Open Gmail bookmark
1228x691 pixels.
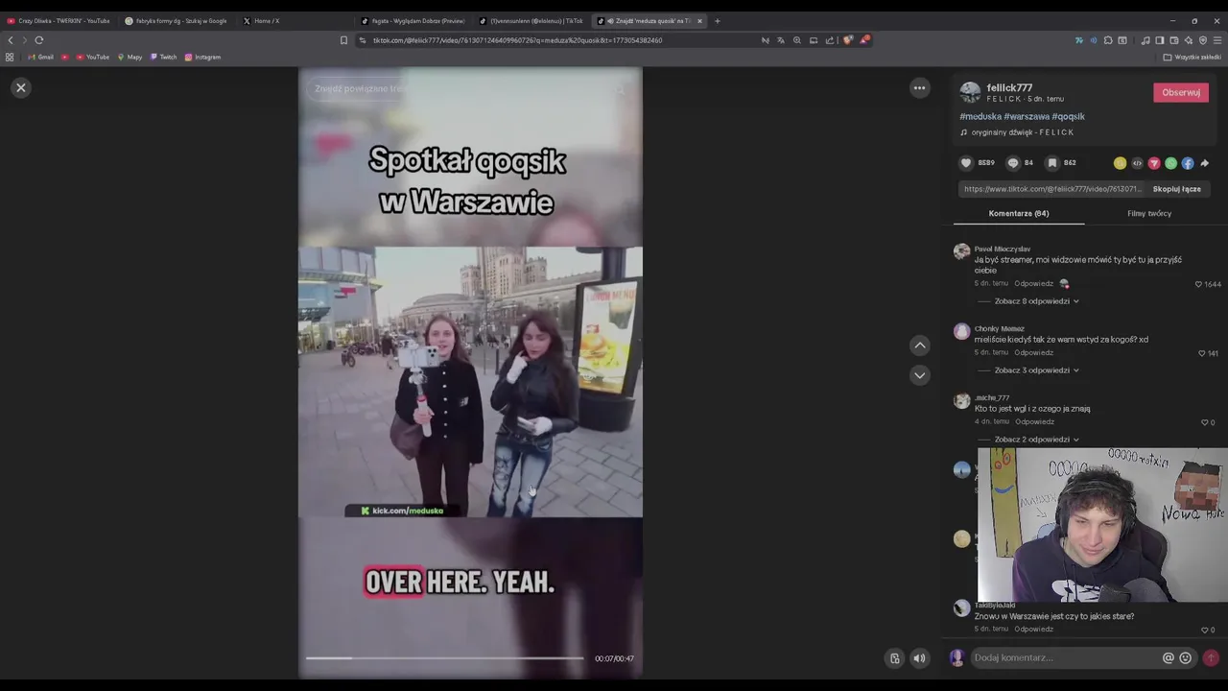(x=41, y=57)
